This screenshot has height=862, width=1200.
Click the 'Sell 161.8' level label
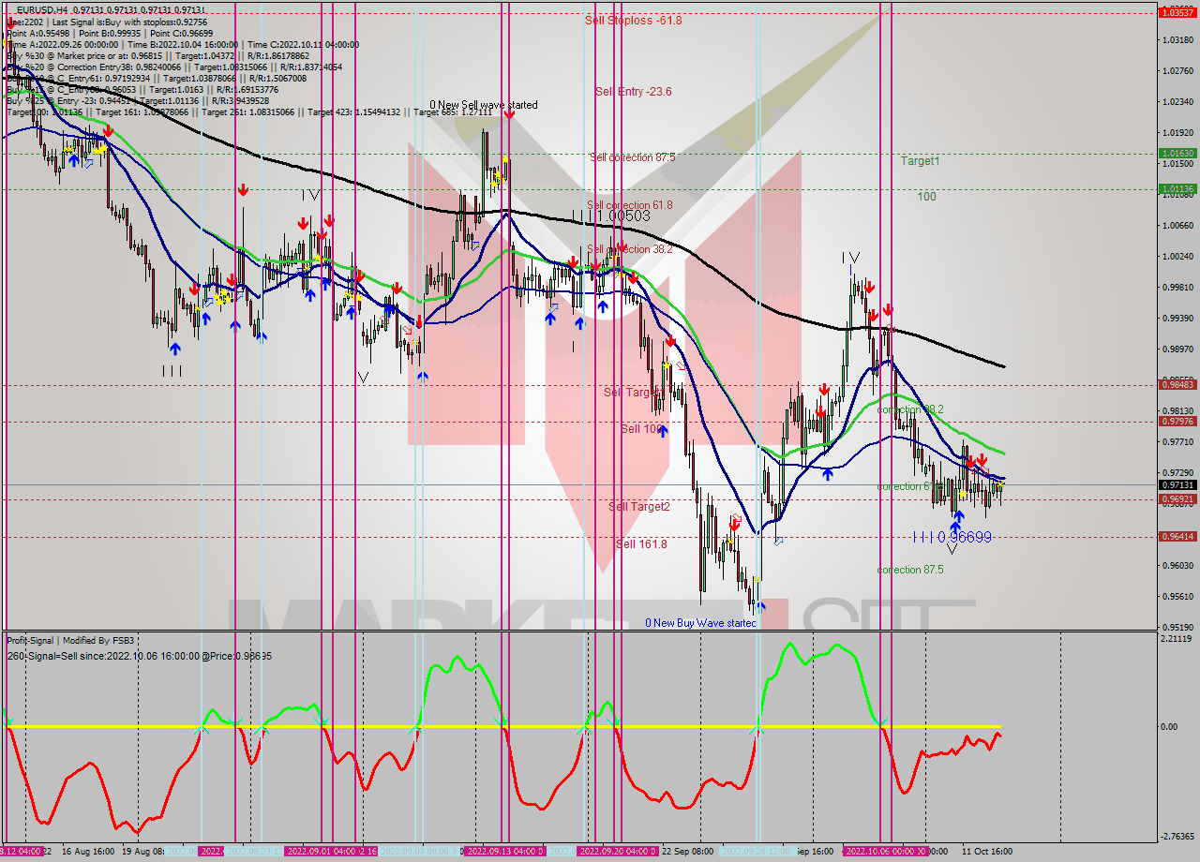tap(641, 544)
